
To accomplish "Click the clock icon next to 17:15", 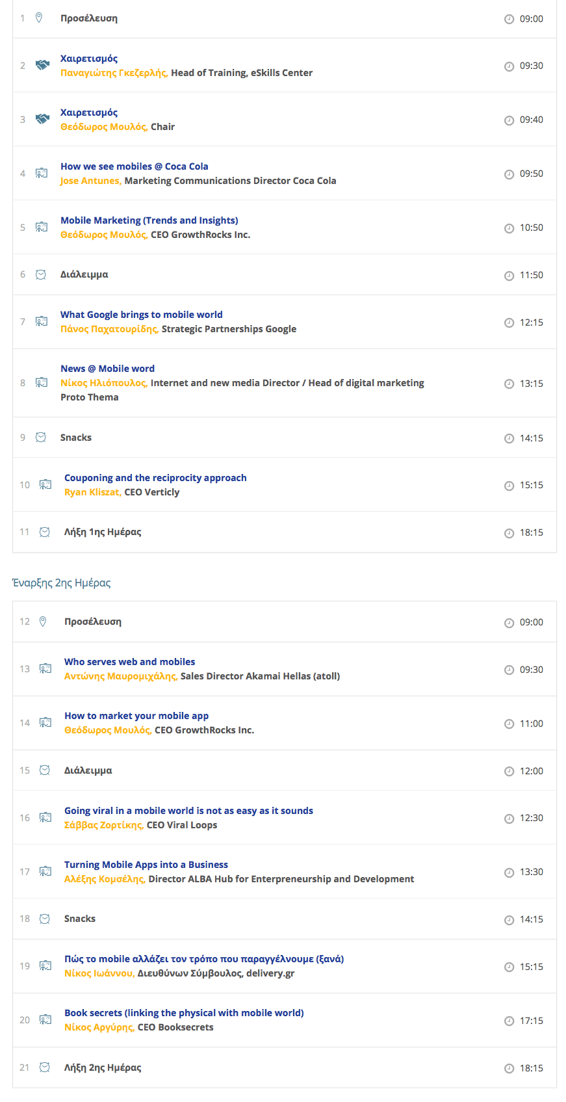I will coord(509,1021).
